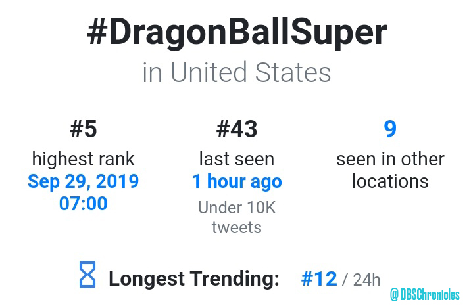
Task: Click the 'highest rank' label
Action: pos(83,159)
